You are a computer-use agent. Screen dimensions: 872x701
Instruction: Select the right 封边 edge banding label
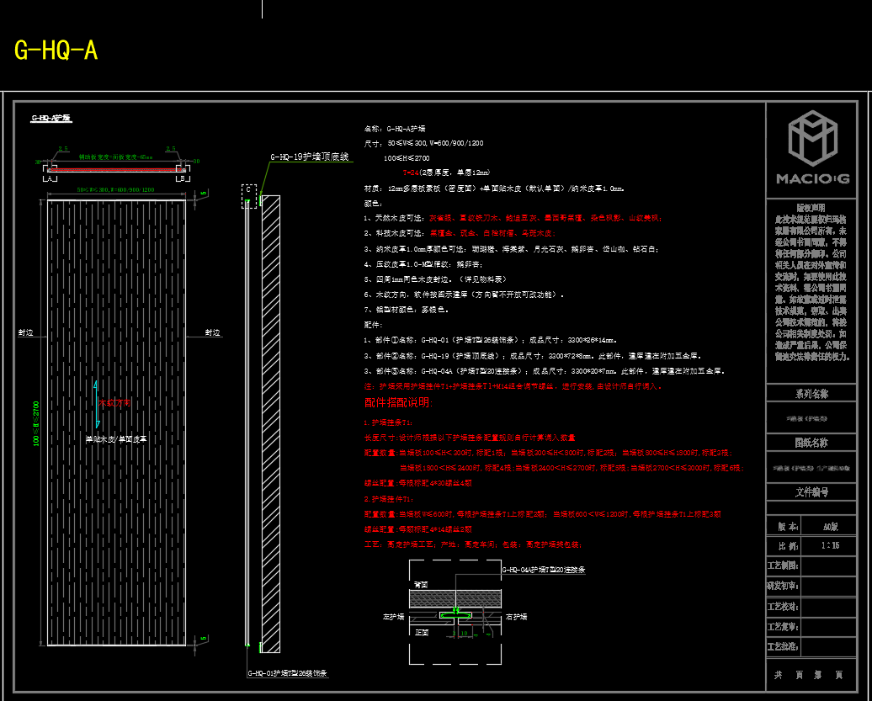pos(213,333)
